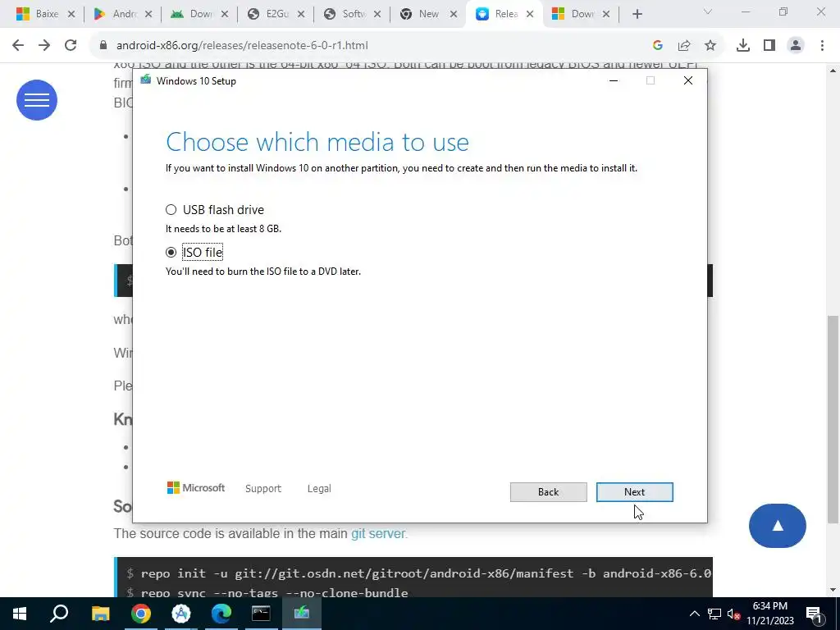Bookmark this page with the star icon
This screenshot has width=840, height=630.
710,46
